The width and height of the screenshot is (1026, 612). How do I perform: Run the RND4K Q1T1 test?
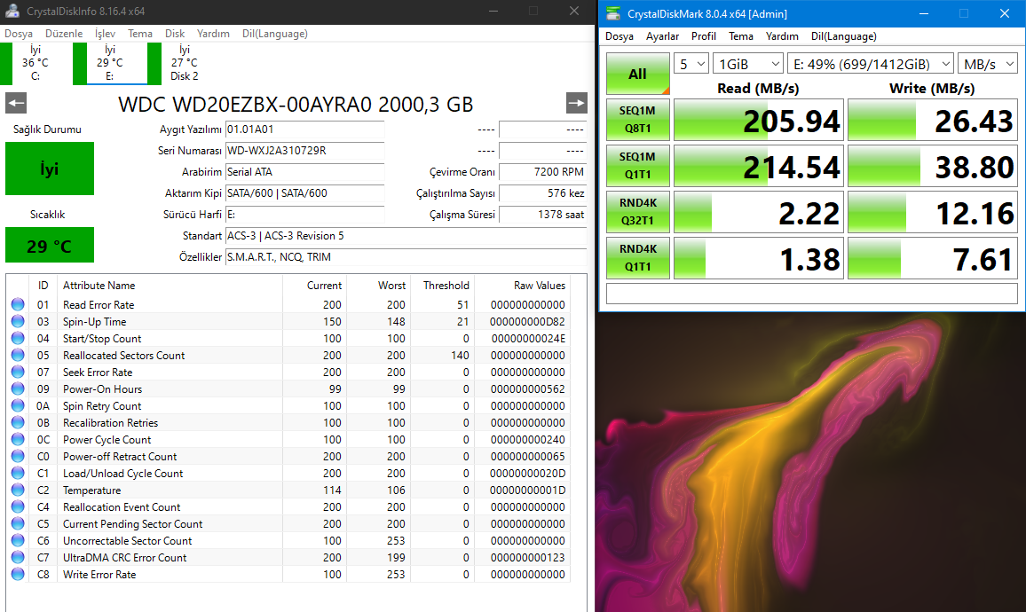(638, 257)
